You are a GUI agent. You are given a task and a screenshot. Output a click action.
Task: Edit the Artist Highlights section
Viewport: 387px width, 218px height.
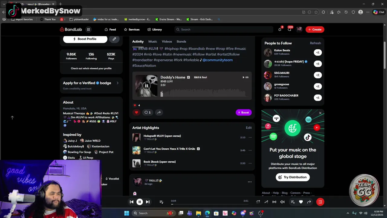249,128
